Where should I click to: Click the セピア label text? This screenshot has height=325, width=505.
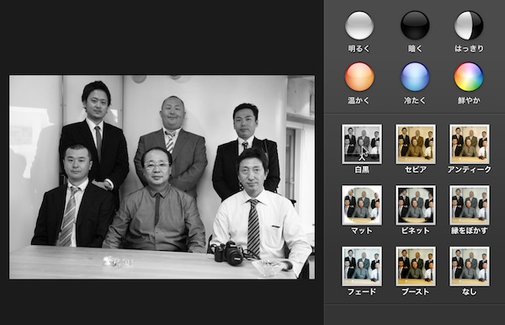click(x=416, y=169)
